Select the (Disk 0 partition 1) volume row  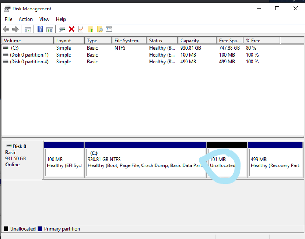pos(153,55)
